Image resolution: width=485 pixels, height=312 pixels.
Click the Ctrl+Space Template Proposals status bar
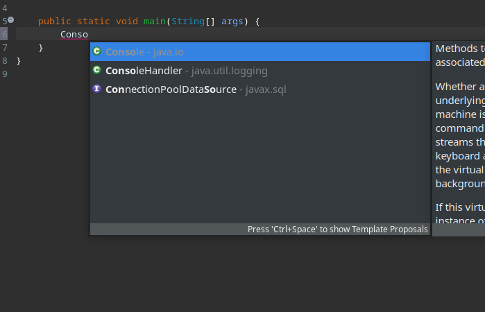pos(259,229)
